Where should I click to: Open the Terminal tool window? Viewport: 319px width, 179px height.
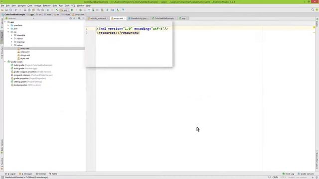[x=41, y=174]
